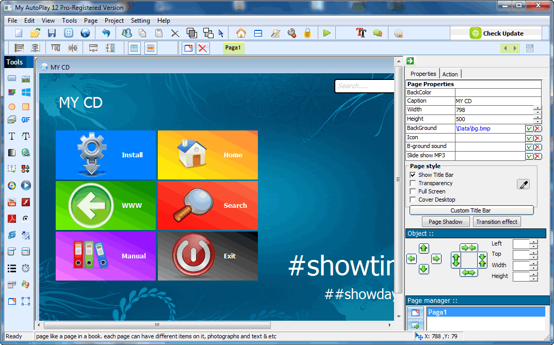Select the GIF animation tool
Image resolution: width=554 pixels, height=345 pixels.
pos(25,120)
